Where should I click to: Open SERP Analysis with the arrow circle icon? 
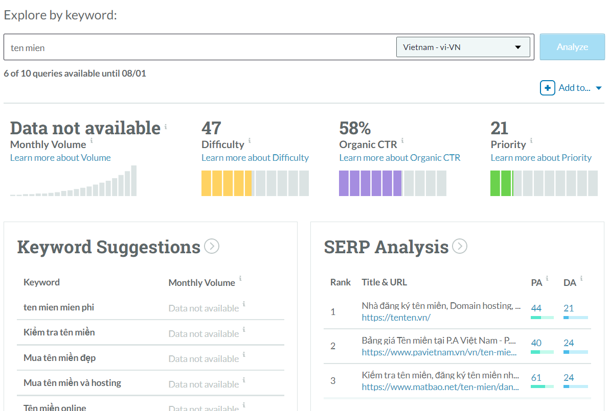pos(460,247)
